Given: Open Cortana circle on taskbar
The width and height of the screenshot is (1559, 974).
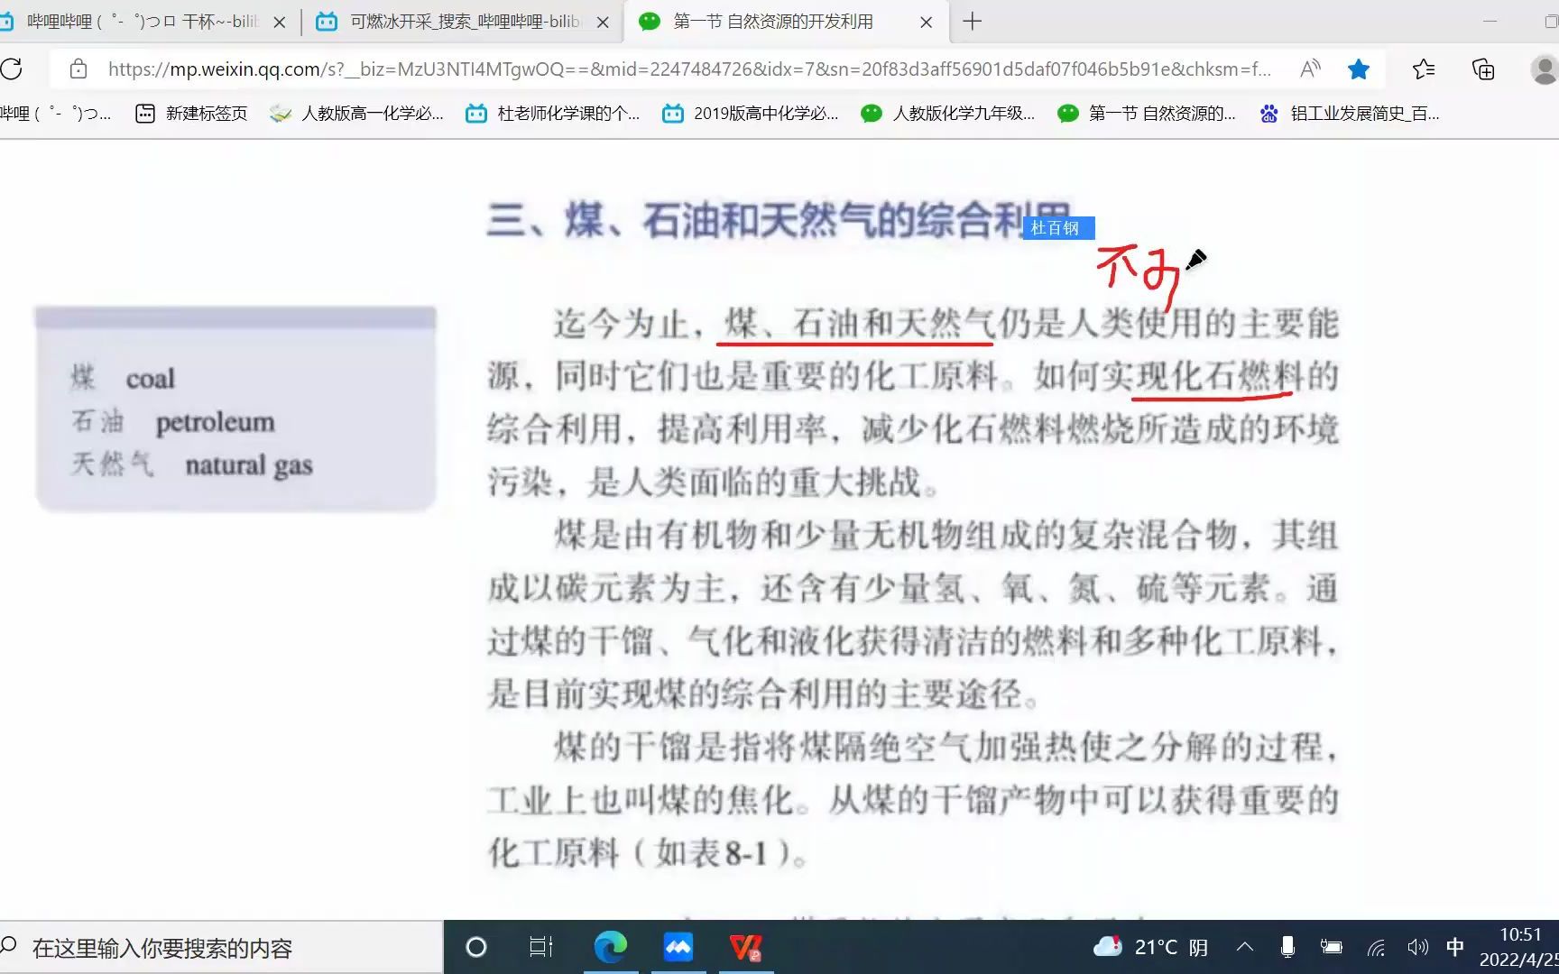Looking at the screenshot, I should [x=475, y=948].
